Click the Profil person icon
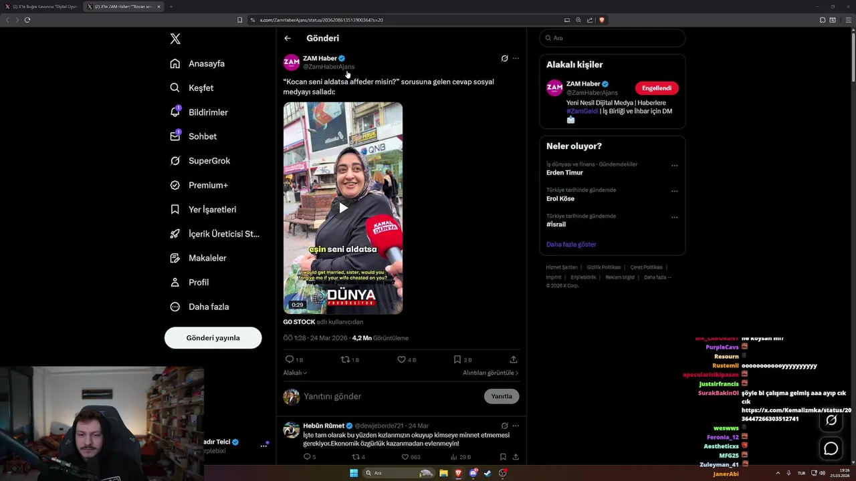The image size is (856, 481). (x=175, y=282)
